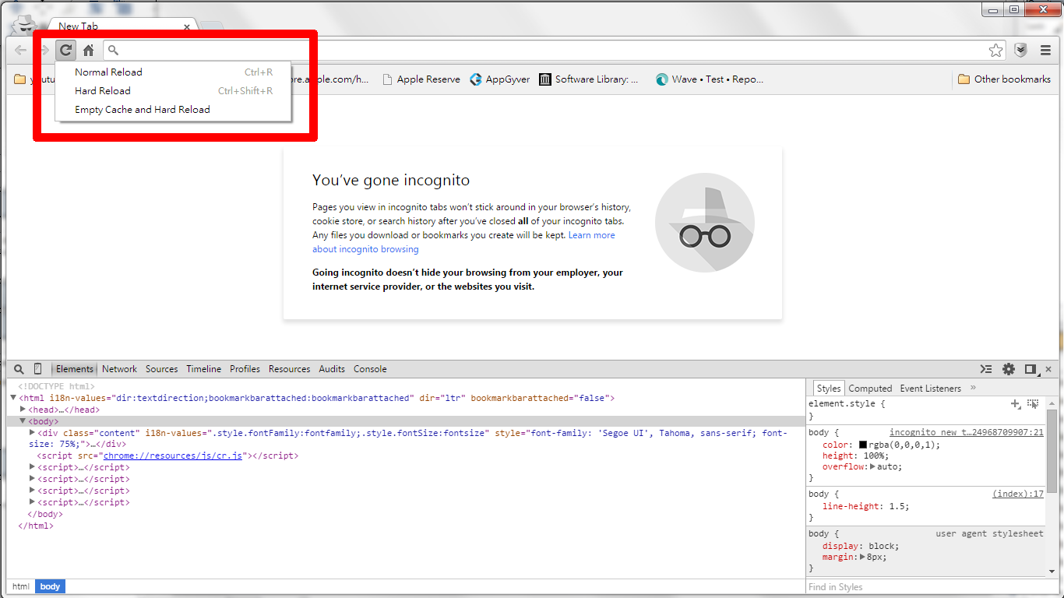Open DevTools settings gear
The image size is (1064, 598).
click(1009, 369)
